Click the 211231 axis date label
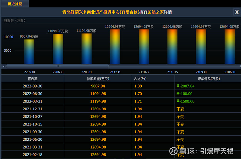The image size is (241, 159). tap(115, 72)
